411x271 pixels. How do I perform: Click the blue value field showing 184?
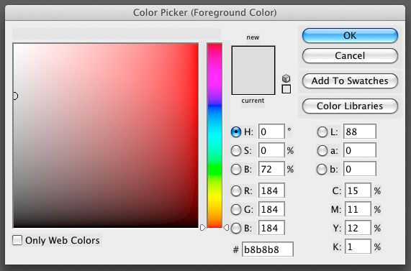(x=271, y=228)
